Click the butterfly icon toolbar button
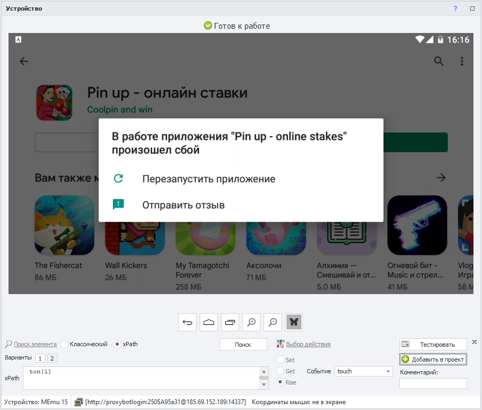This screenshot has width=482, height=410. [x=294, y=322]
